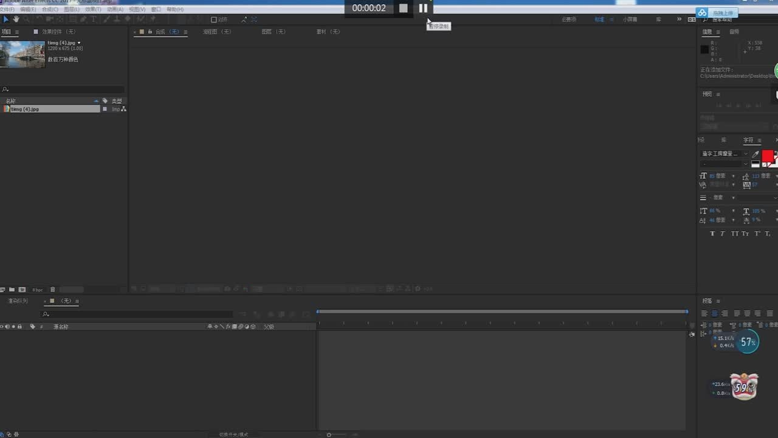
Task: Click the 3D layer cube column header
Action: pyautogui.click(x=253, y=327)
